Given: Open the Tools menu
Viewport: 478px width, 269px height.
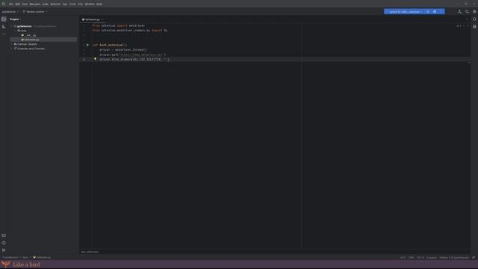Looking at the screenshot, I should tap(72, 4).
